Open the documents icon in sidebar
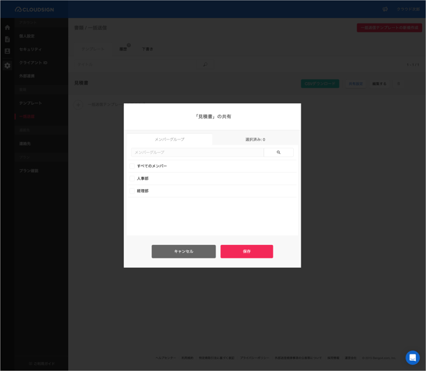 tap(7, 39)
